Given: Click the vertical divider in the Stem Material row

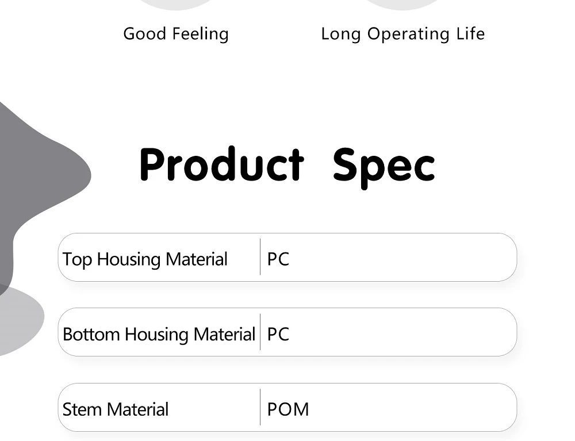Looking at the screenshot, I should pos(260,407).
